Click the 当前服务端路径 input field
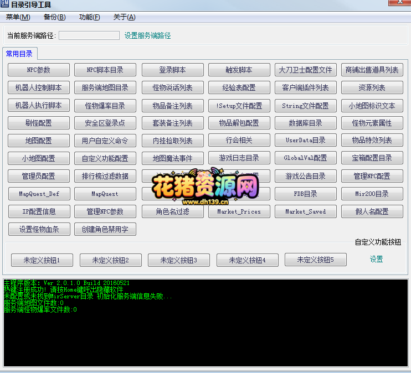 (89, 35)
